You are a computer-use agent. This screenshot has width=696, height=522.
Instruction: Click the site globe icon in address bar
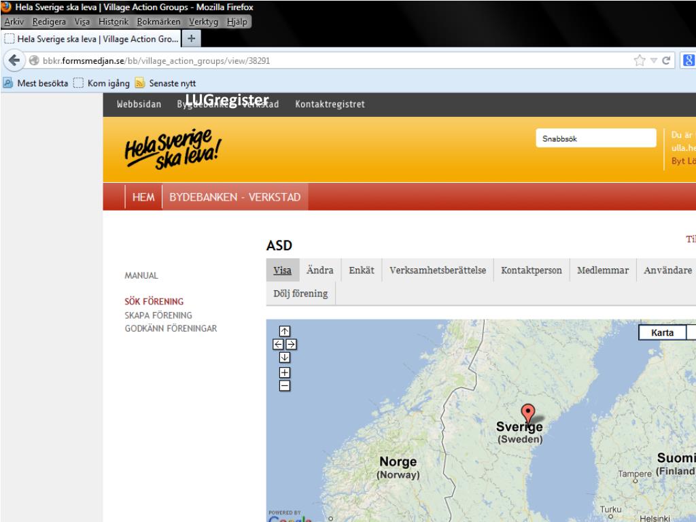(34, 60)
